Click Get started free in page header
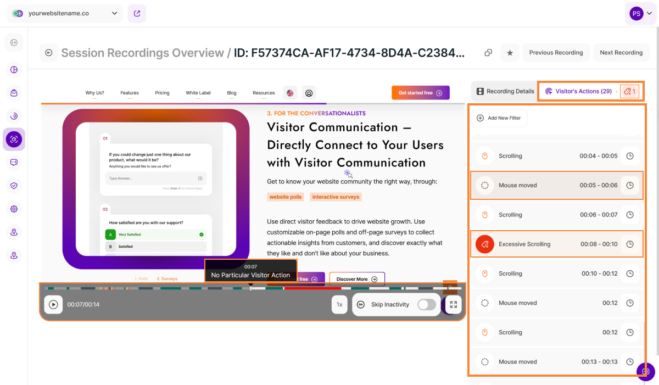Image resolution: width=659 pixels, height=385 pixels. 421,93
